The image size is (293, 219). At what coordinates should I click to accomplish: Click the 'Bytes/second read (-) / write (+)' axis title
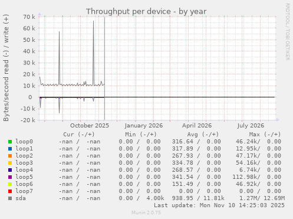pyautogui.click(x=6, y=68)
